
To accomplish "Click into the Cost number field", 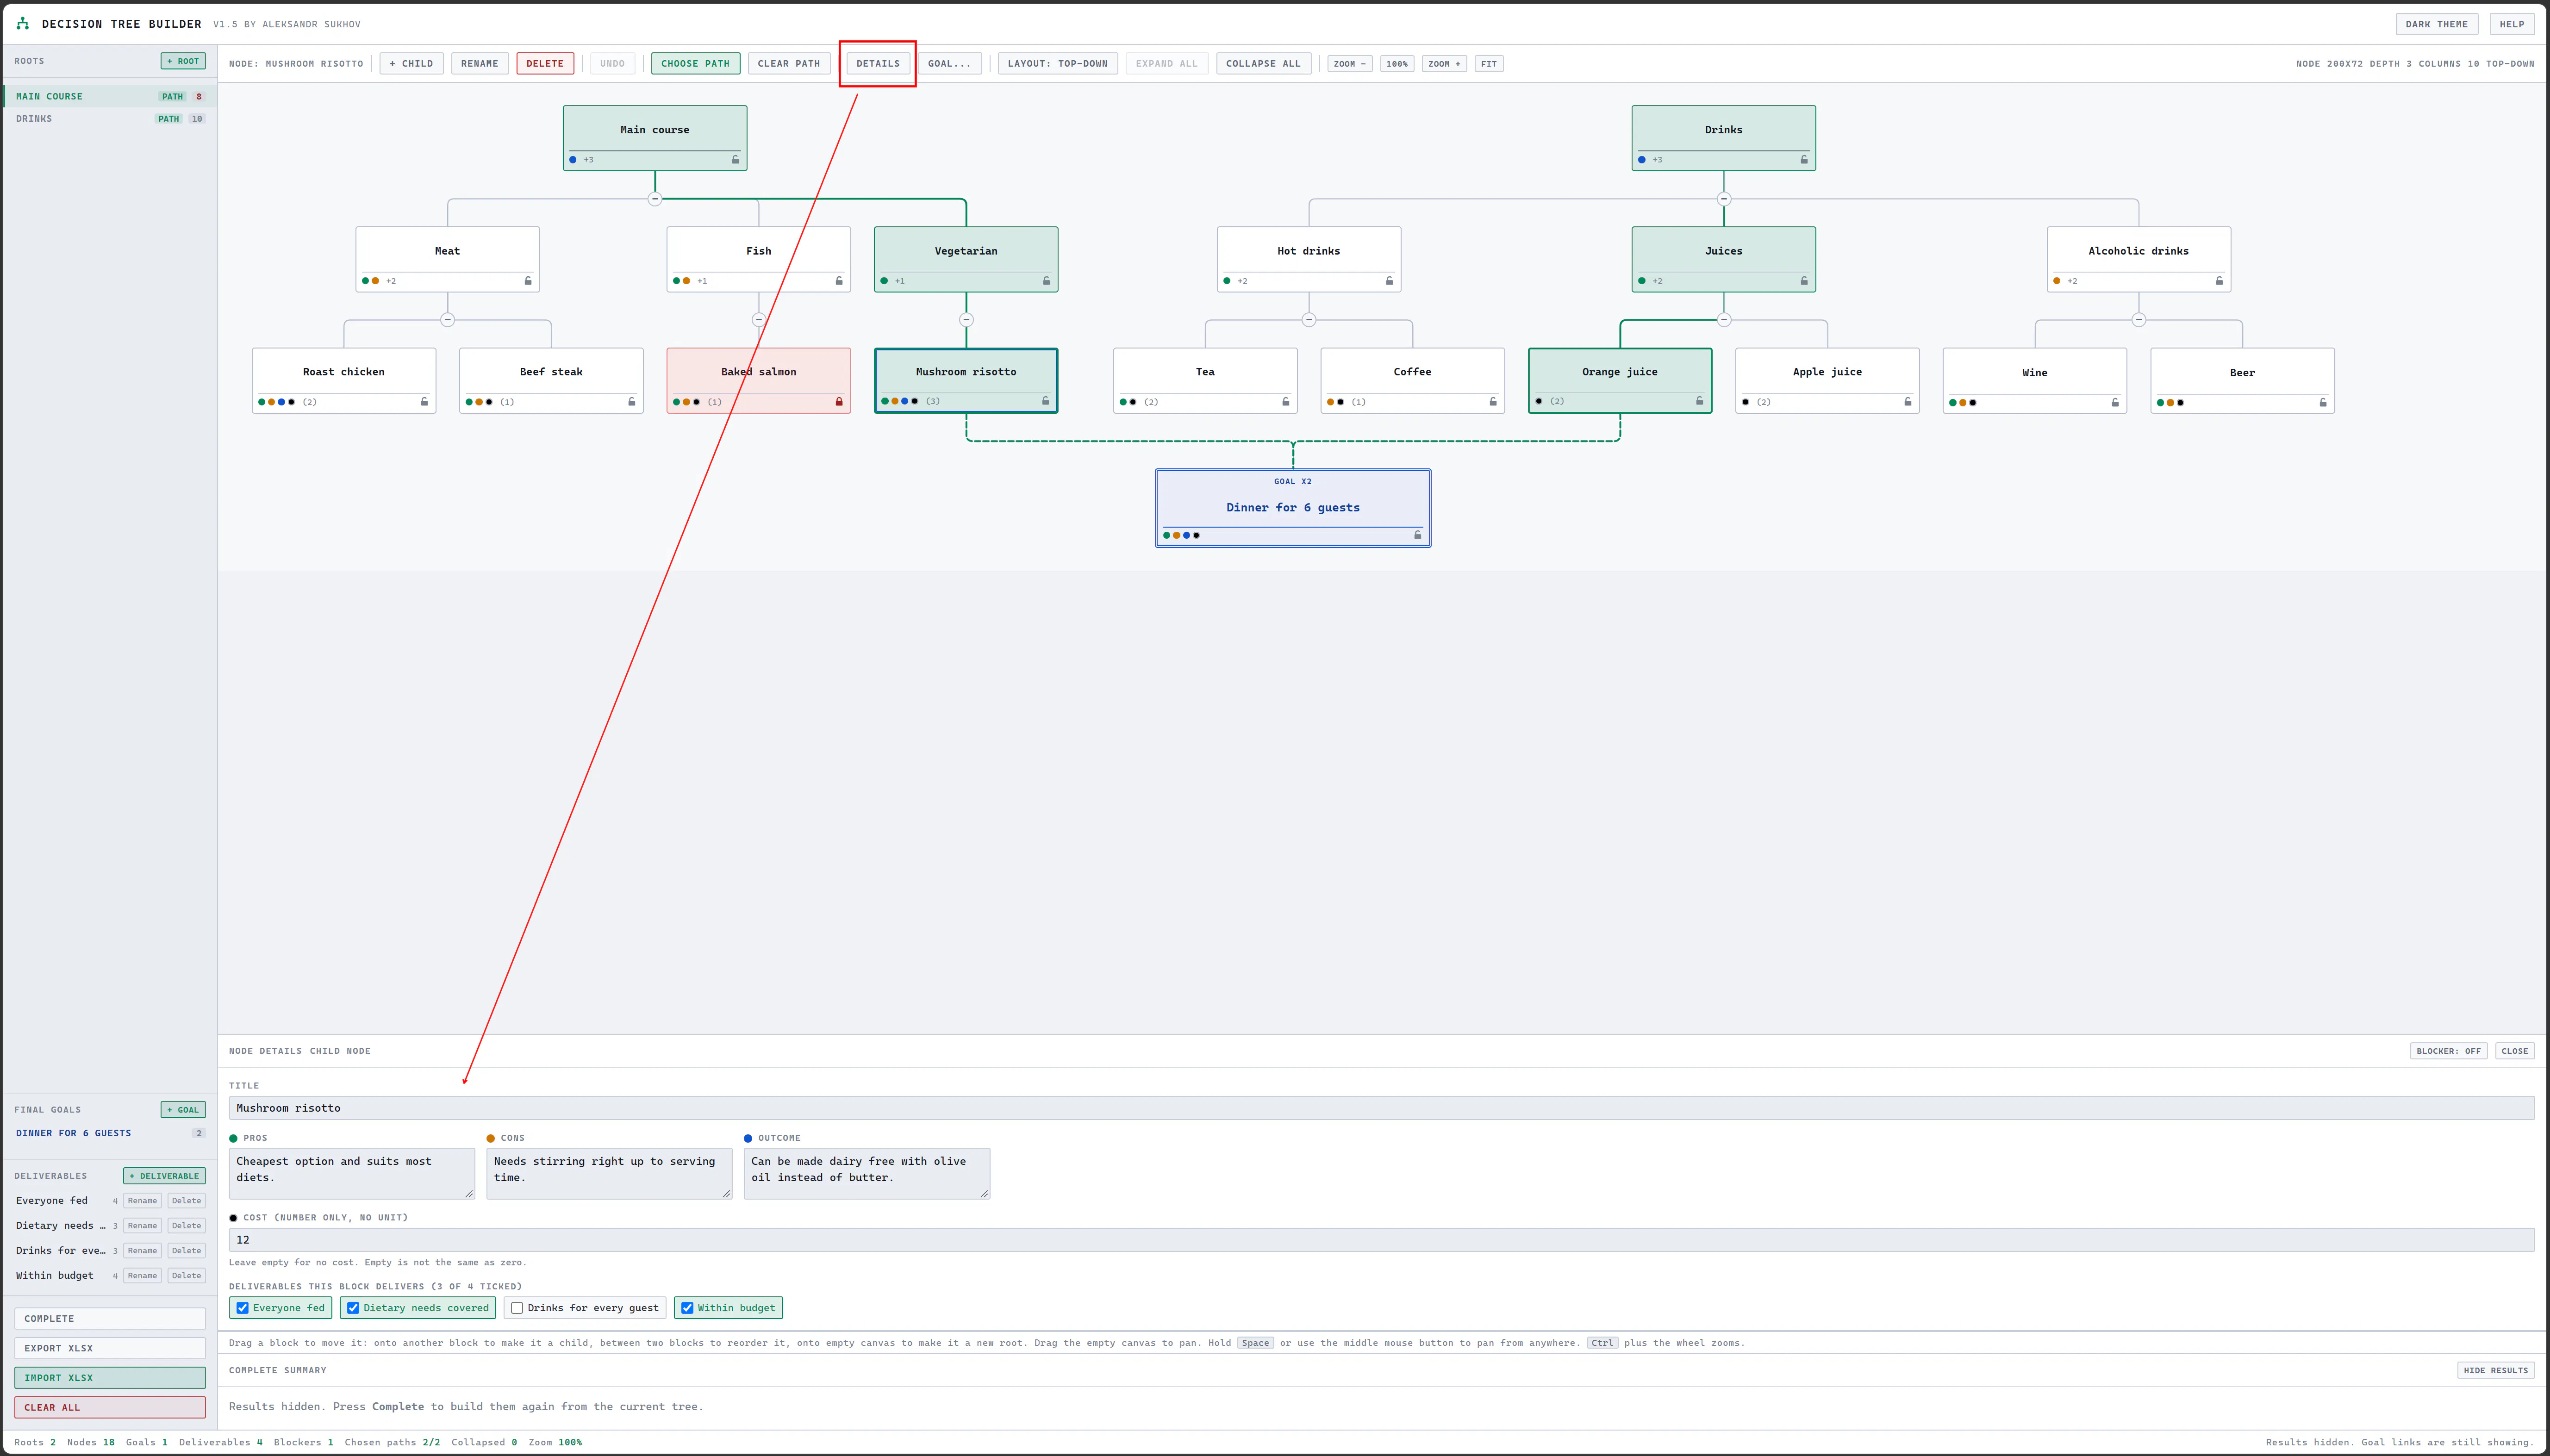I will 1381,1240.
